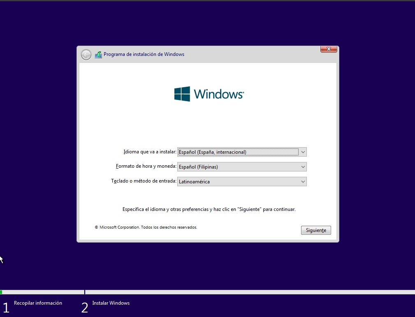Viewport: 415px width, 317px height.
Task: Open the 'Formato de hora y moneda' dropdown
Action: click(242, 167)
